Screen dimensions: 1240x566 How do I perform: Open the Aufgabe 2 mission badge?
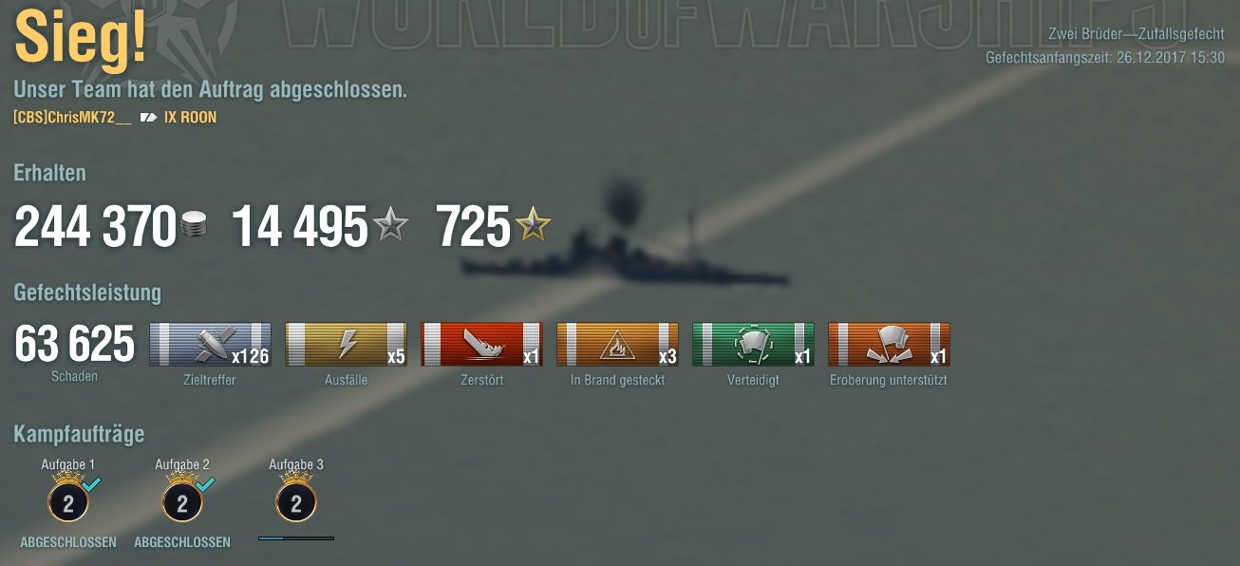(182, 500)
